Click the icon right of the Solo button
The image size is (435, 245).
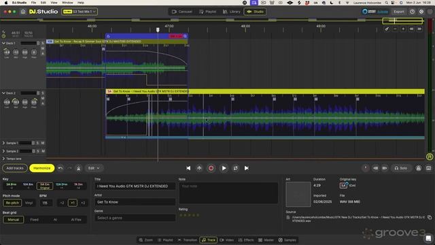(419, 168)
